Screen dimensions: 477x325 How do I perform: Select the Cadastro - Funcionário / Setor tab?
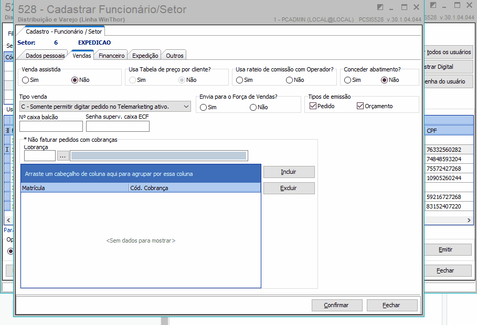pyautogui.click(x=63, y=32)
